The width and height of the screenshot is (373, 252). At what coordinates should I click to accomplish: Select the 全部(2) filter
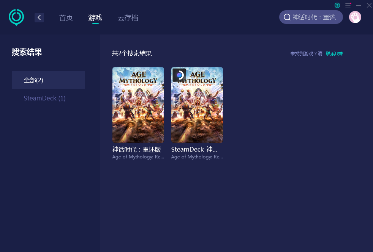click(x=48, y=80)
